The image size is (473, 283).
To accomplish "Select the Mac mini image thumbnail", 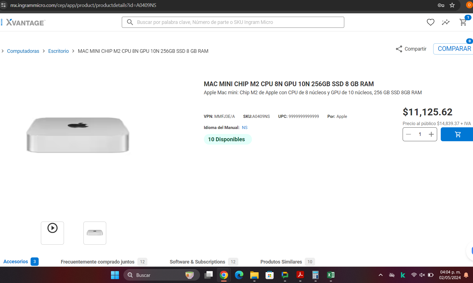I will [95, 233].
